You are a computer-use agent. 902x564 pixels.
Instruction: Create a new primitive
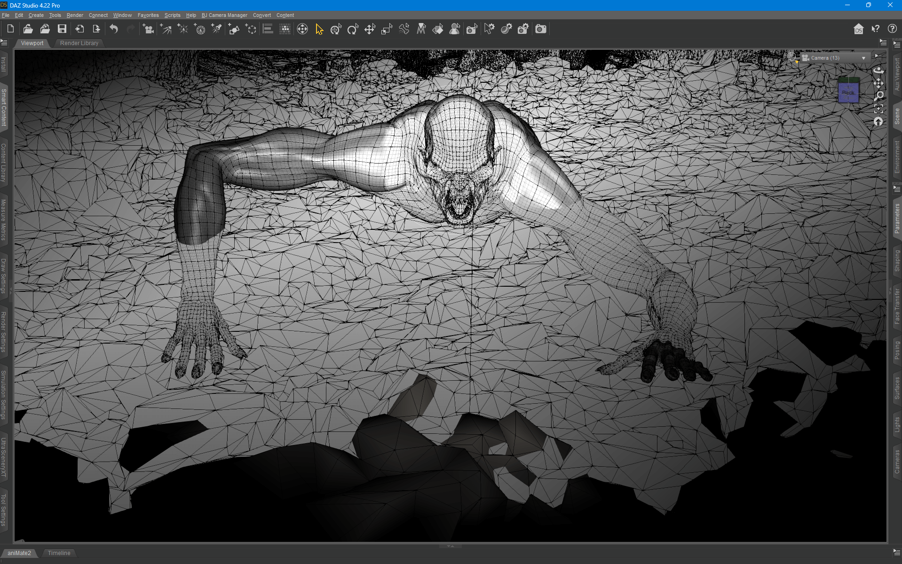pyautogui.click(x=234, y=29)
